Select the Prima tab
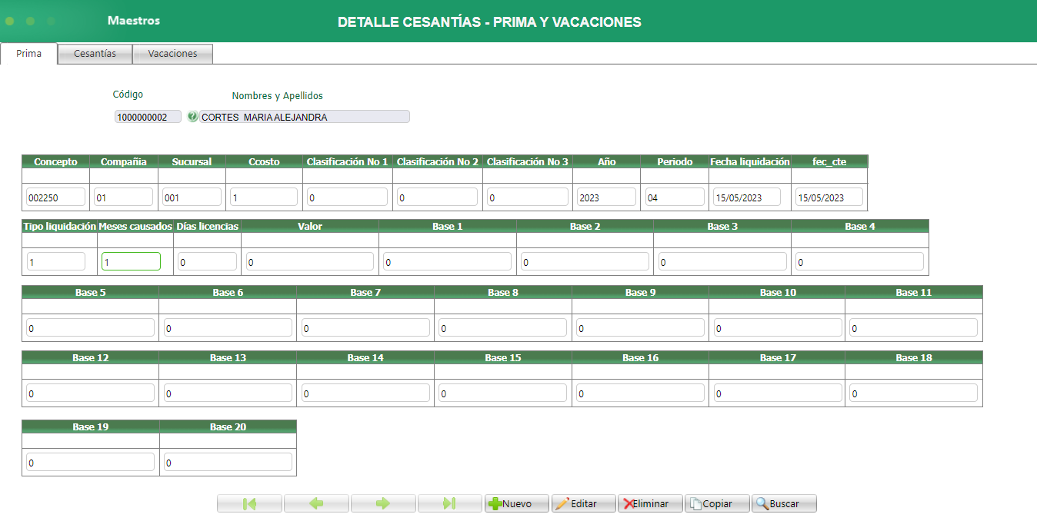The height and width of the screenshot is (531, 1037). tap(28, 53)
